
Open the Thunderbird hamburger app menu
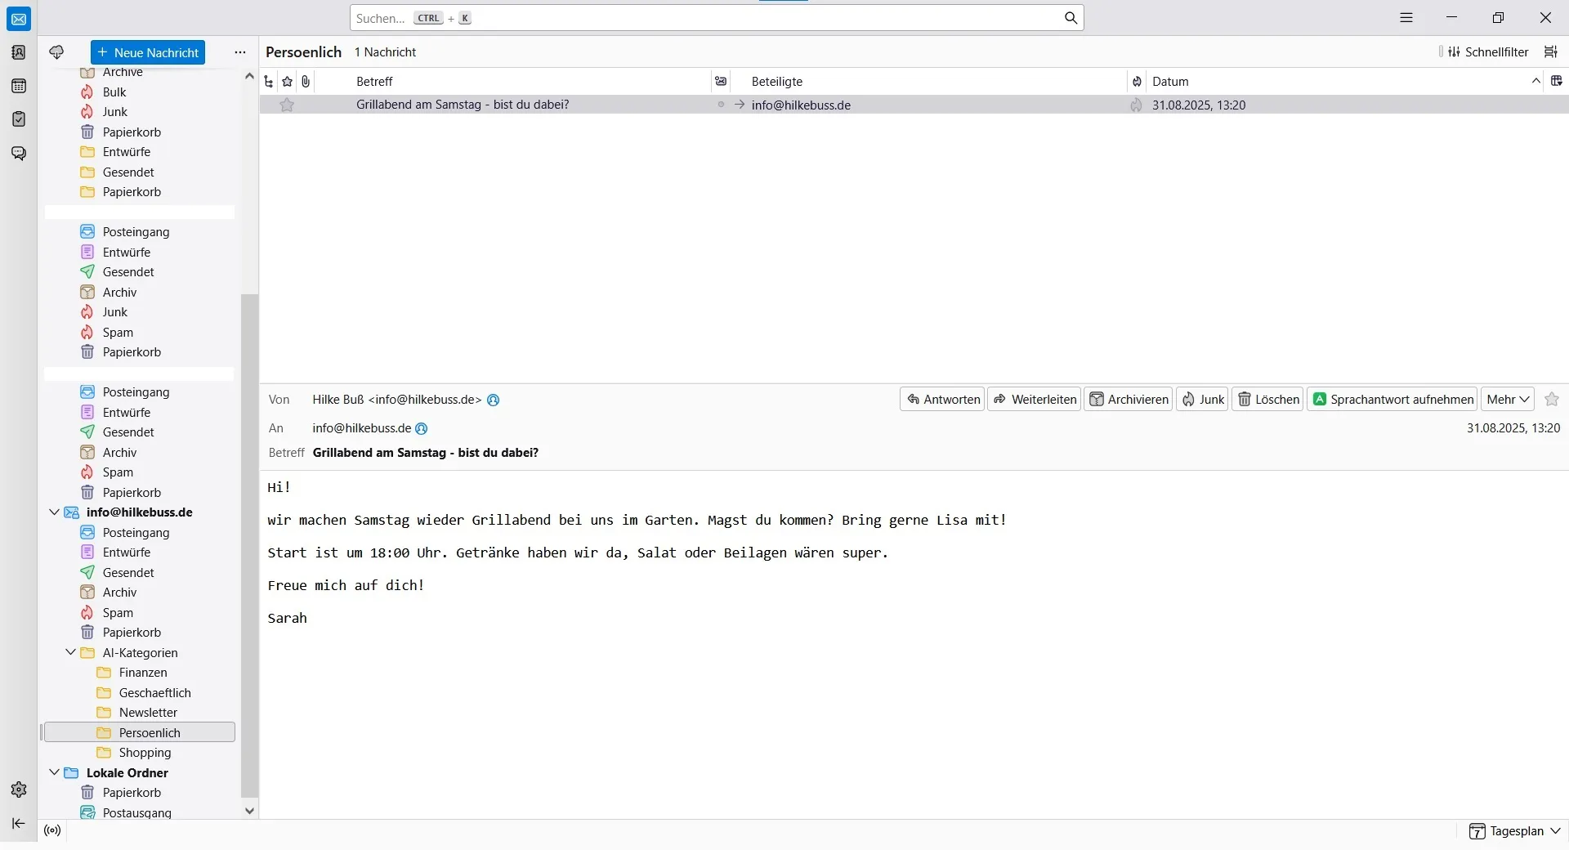point(1406,17)
